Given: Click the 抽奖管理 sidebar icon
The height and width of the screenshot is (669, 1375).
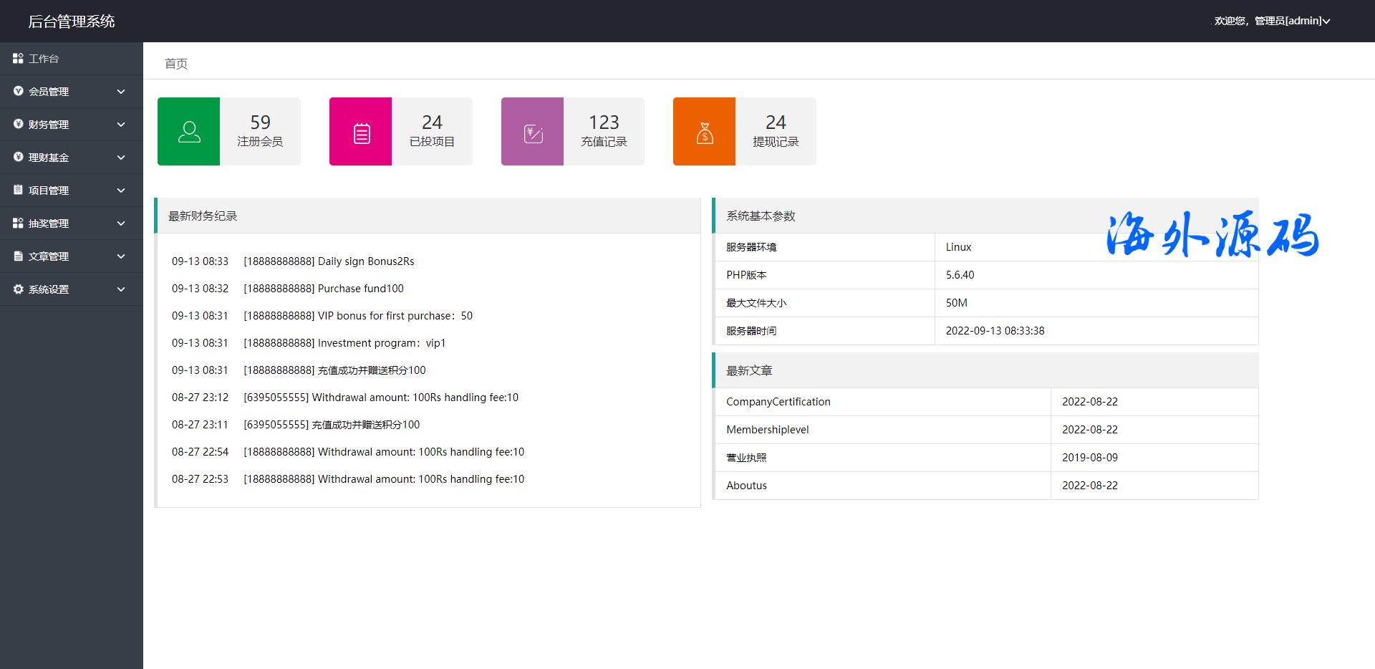Looking at the screenshot, I should coord(18,223).
